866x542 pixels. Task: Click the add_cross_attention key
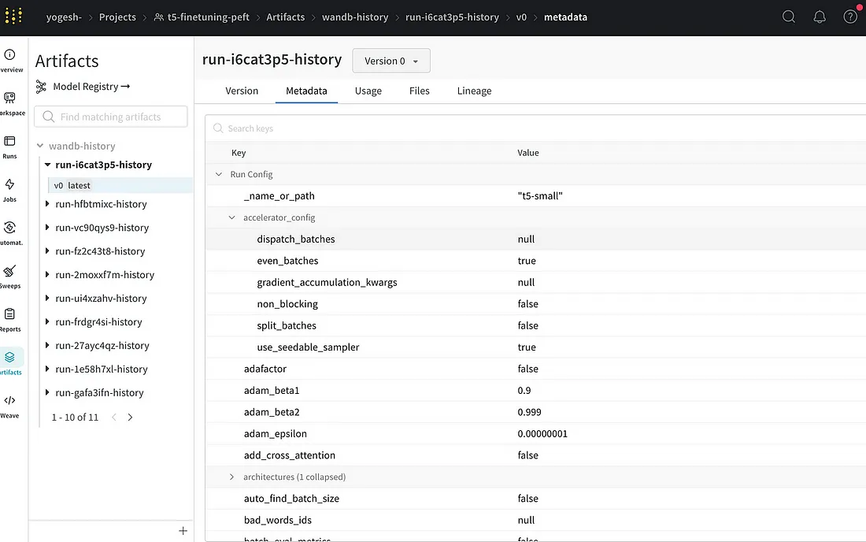290,455
